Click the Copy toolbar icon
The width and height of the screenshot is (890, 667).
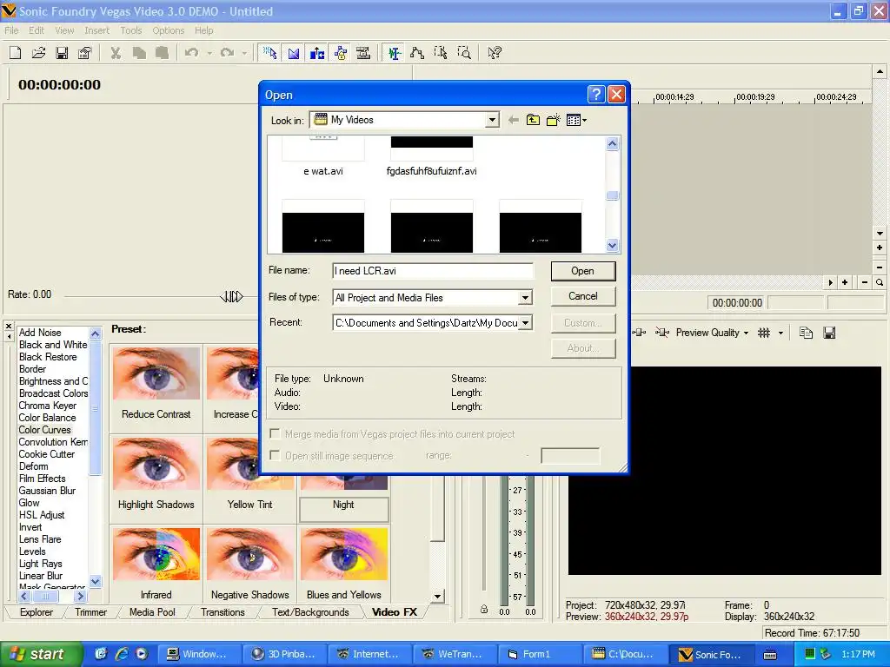coord(139,53)
